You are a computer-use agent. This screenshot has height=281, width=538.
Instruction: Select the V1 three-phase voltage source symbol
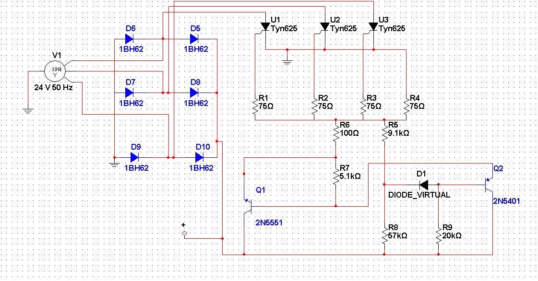click(x=54, y=72)
